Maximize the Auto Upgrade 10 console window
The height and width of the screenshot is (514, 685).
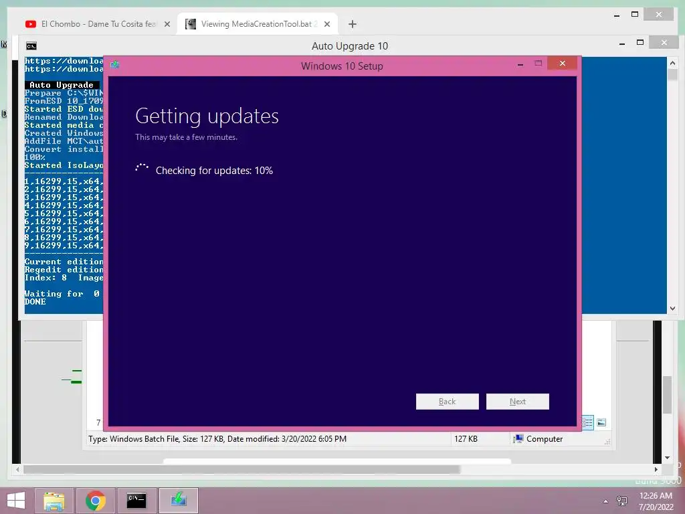coord(640,42)
